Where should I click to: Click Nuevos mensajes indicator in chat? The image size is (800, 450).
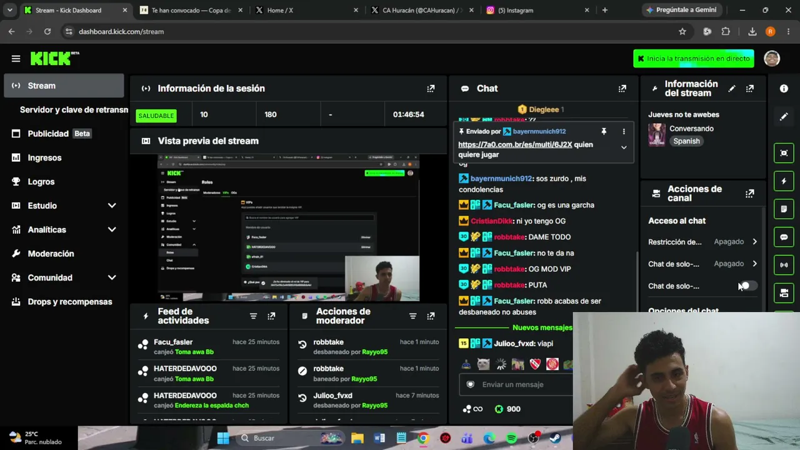click(542, 327)
